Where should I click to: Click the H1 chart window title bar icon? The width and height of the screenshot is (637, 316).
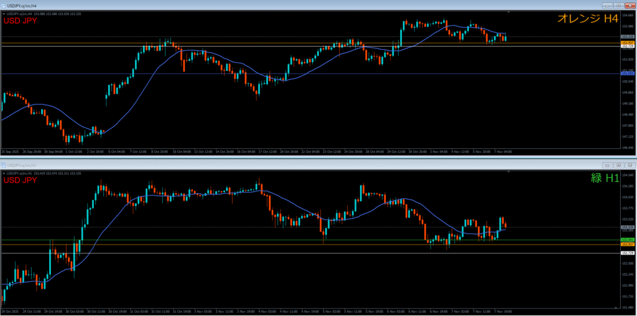(x=4, y=165)
